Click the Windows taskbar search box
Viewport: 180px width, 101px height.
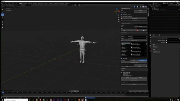16,100
